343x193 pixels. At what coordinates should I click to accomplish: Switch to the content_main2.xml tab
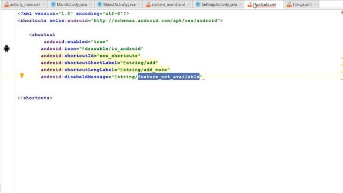(x=168, y=4)
